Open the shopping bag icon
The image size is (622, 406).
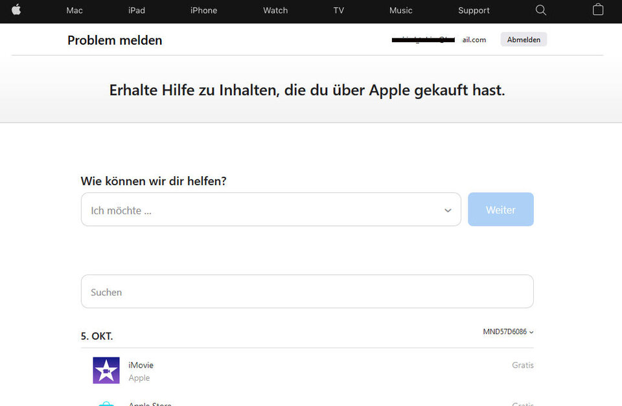click(x=598, y=10)
